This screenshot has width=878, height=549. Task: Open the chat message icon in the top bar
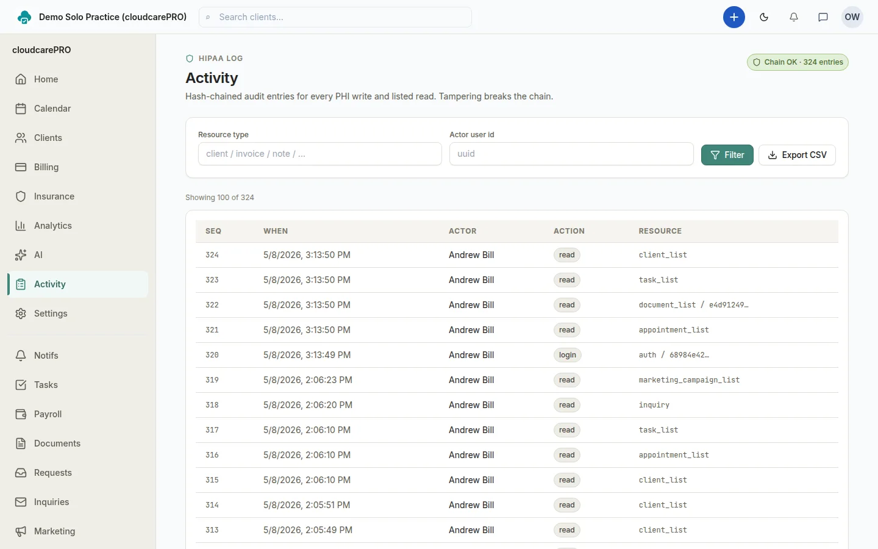(x=823, y=17)
